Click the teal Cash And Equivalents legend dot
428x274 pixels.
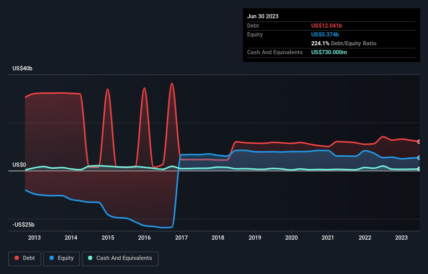90,258
